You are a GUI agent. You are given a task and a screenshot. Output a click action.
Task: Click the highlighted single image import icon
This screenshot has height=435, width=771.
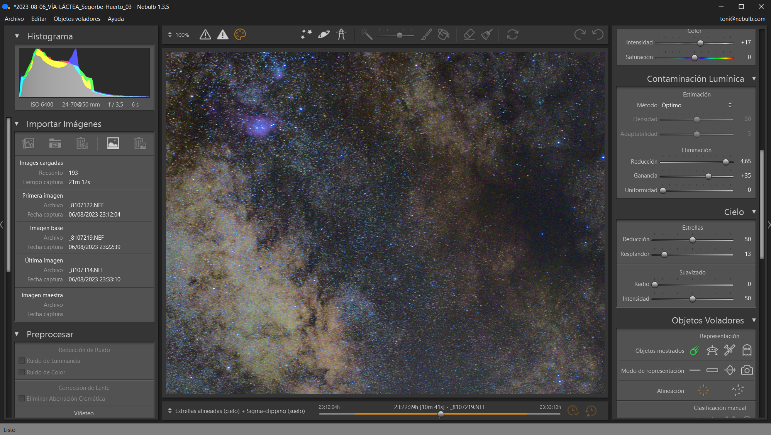(x=113, y=143)
